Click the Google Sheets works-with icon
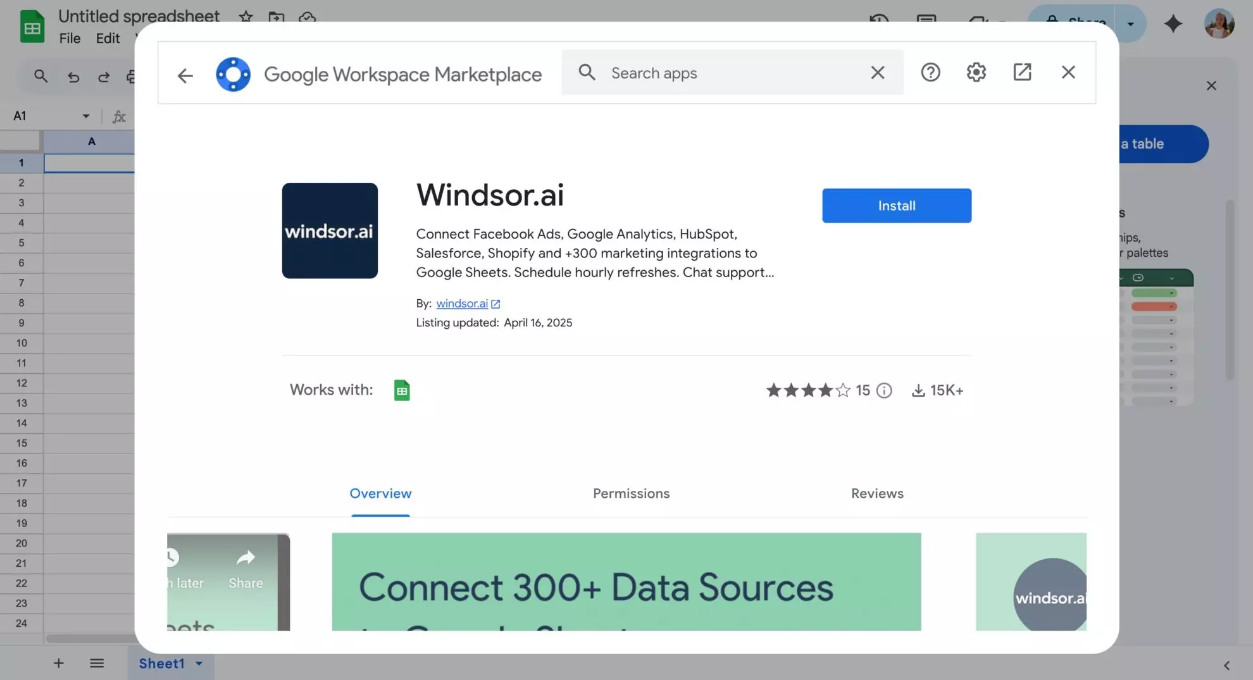1253x680 pixels. (x=402, y=390)
